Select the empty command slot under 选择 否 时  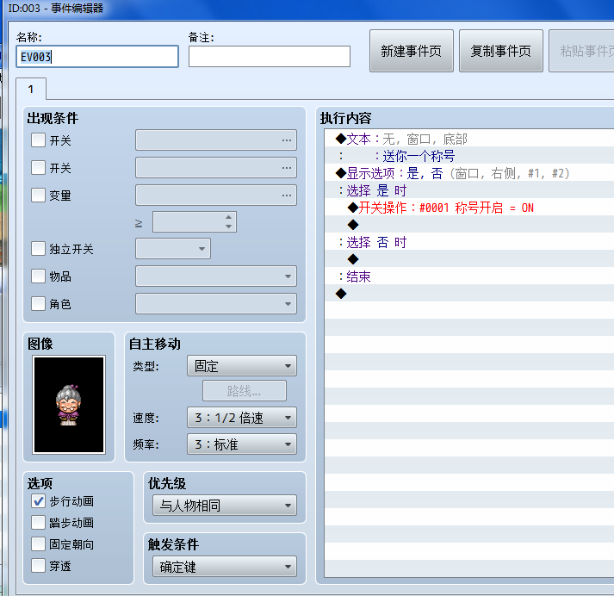pos(469,259)
